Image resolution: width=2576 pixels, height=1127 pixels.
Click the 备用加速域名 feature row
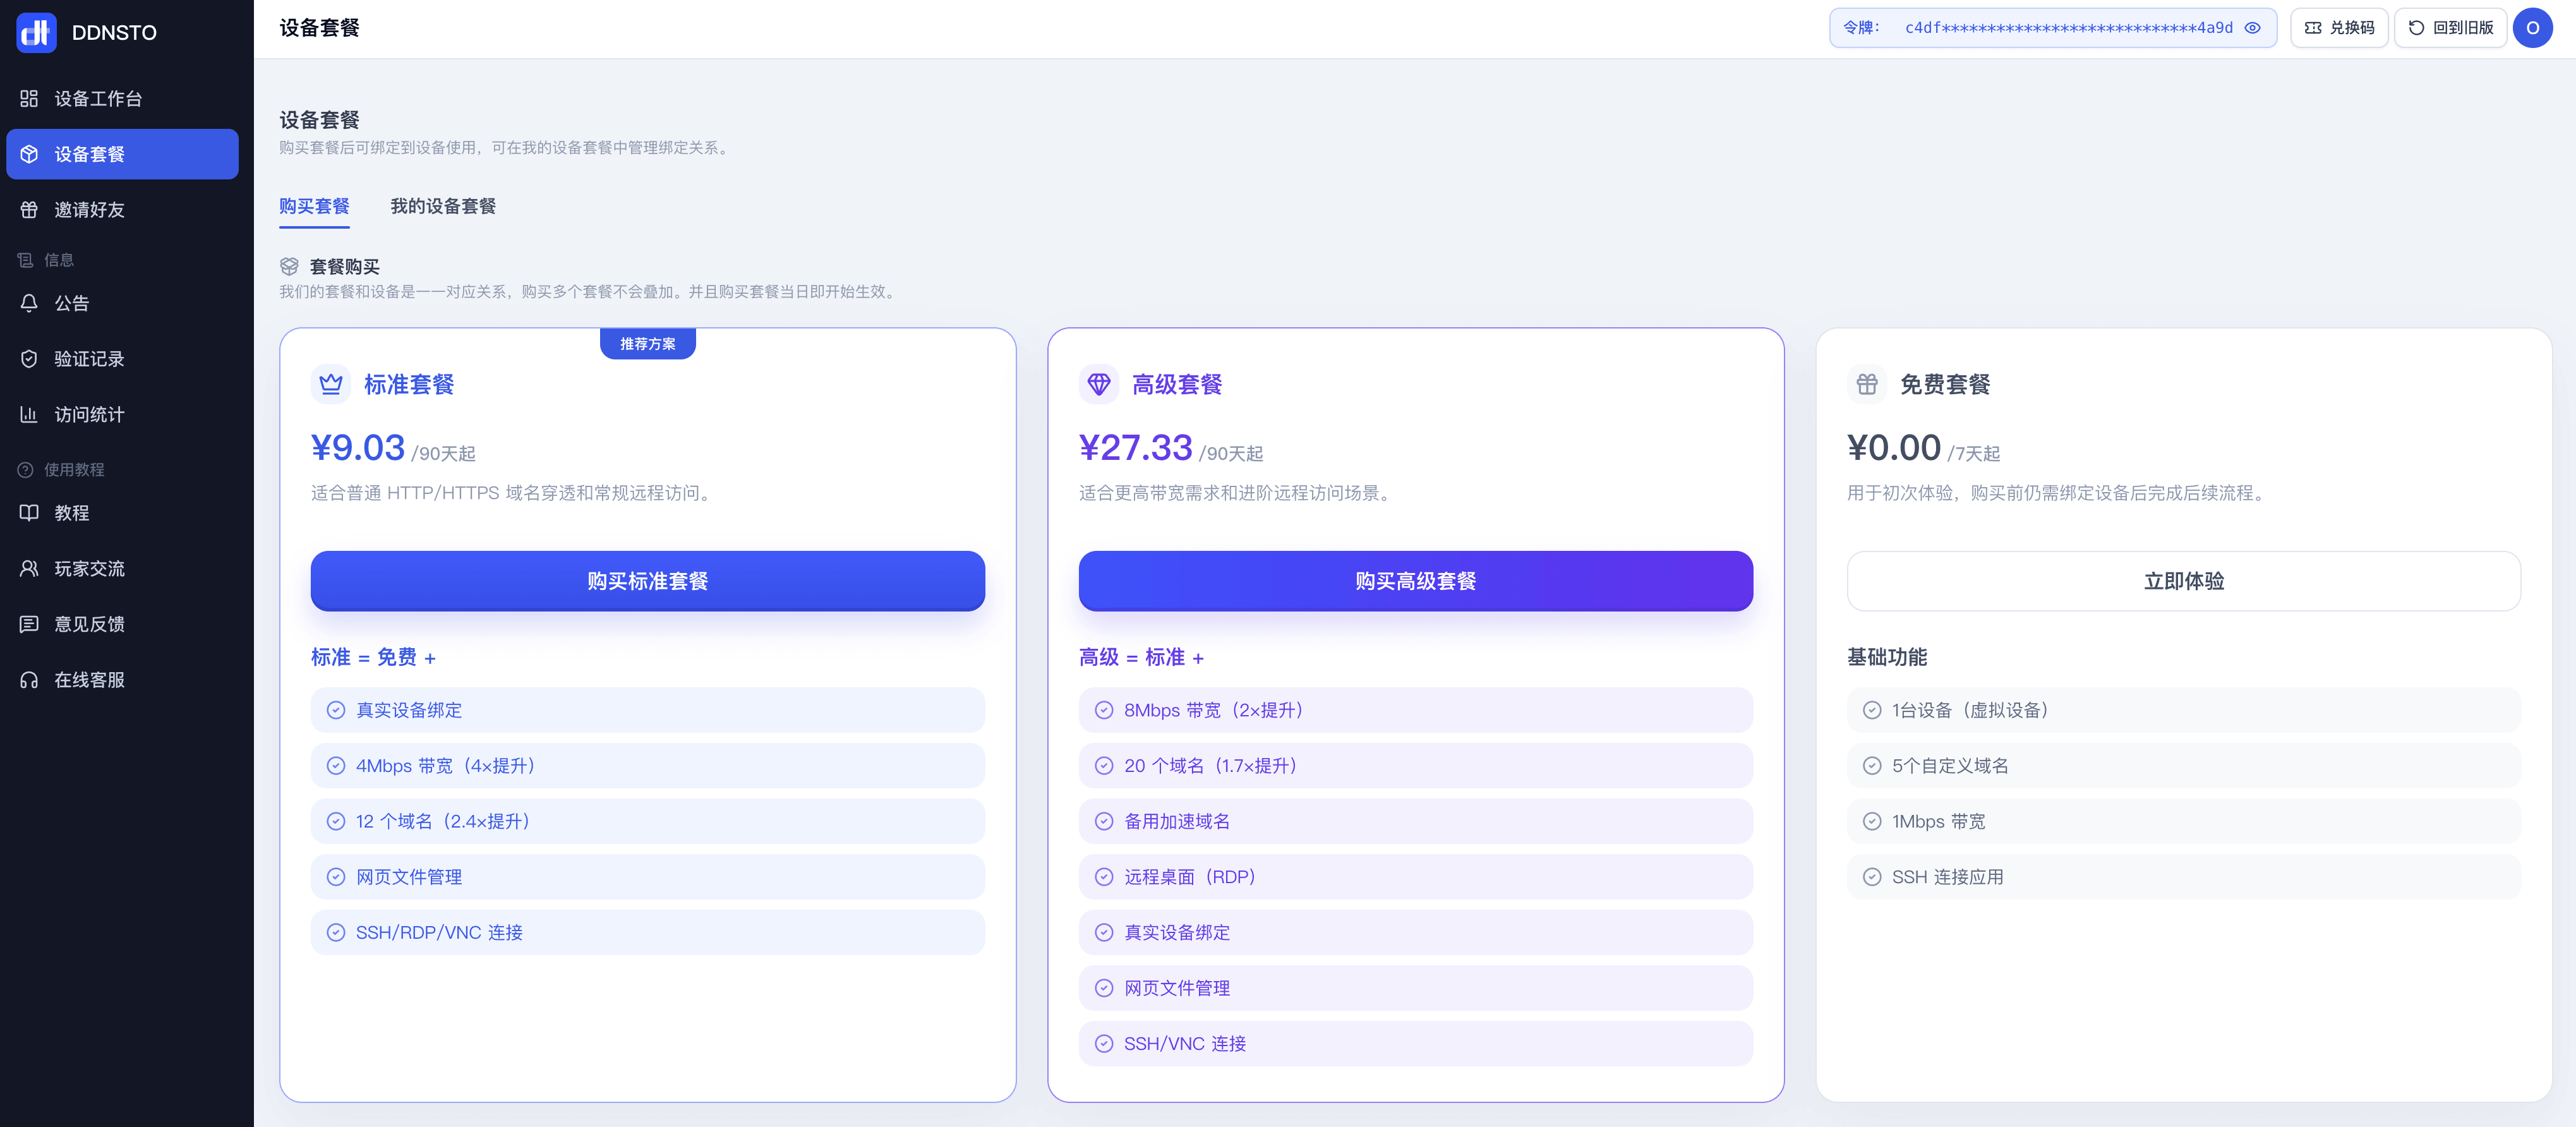(x=1415, y=821)
